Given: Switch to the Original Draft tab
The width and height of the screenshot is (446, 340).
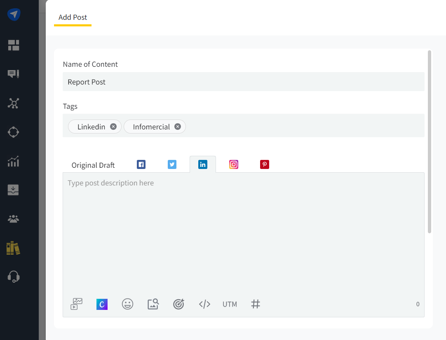Looking at the screenshot, I should click(x=93, y=165).
